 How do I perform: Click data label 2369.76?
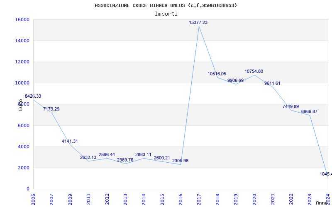pyautogui.click(x=125, y=160)
